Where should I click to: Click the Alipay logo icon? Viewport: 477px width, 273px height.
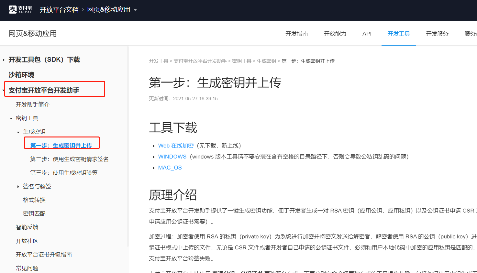pyautogui.click(x=20, y=9)
